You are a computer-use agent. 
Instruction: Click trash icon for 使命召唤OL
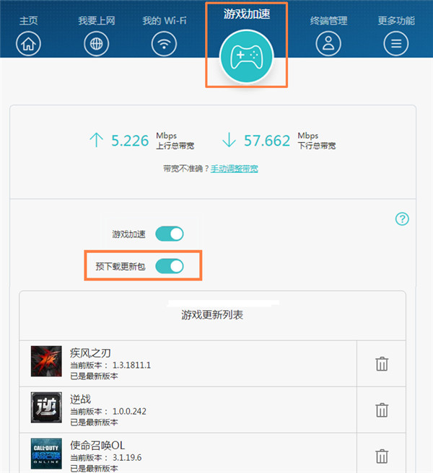pos(382,456)
